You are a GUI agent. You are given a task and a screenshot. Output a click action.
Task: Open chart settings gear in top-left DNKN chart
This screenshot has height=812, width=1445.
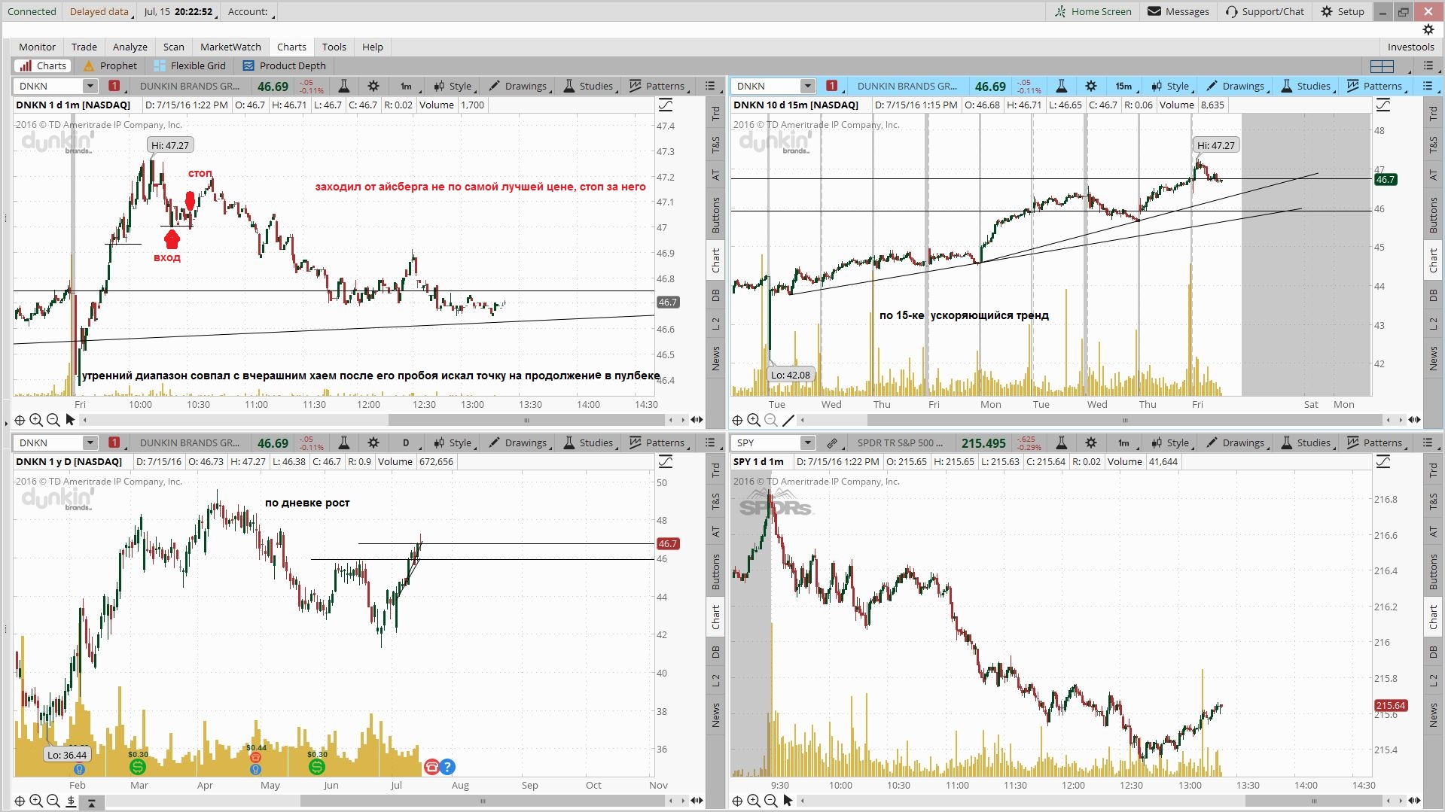click(x=373, y=86)
